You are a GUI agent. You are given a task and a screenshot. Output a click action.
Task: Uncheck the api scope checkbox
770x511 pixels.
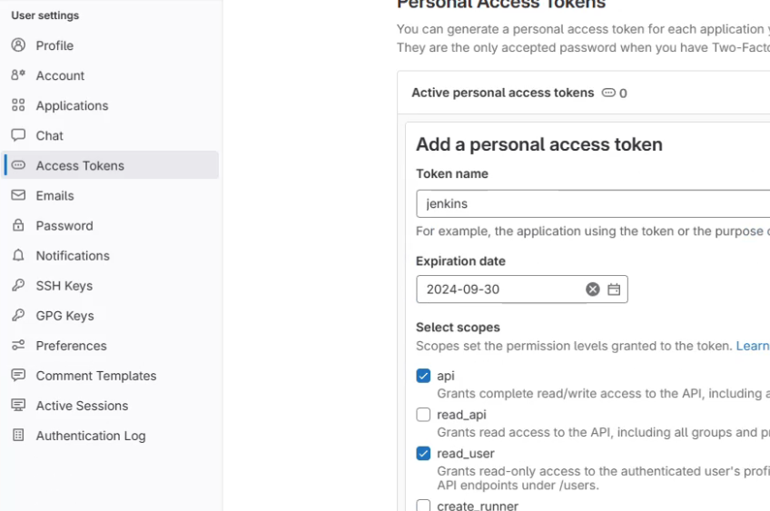tap(423, 376)
